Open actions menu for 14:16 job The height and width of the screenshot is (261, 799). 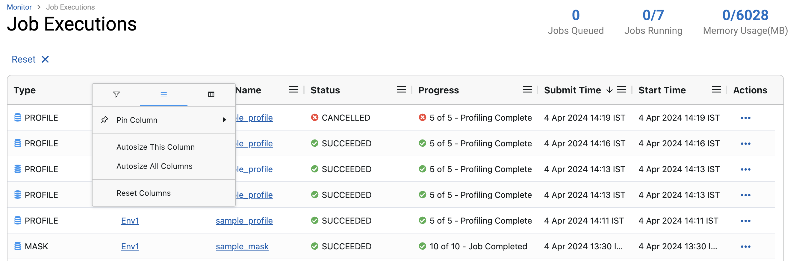click(745, 144)
